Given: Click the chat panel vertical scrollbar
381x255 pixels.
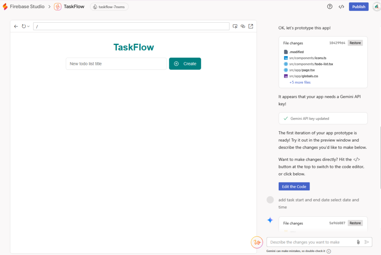Looking at the screenshot, I should 380,157.
